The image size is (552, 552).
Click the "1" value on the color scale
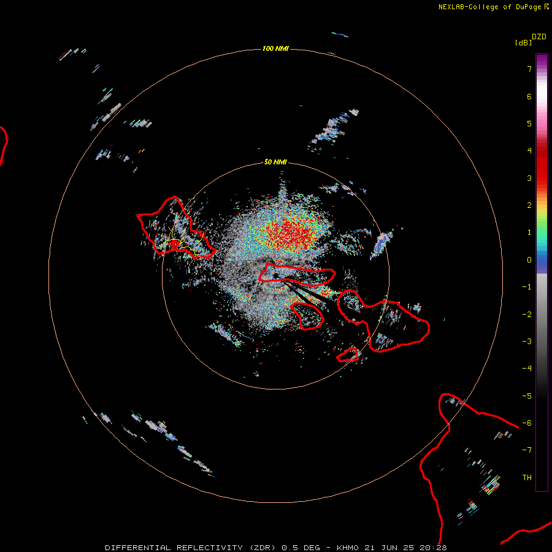click(529, 232)
